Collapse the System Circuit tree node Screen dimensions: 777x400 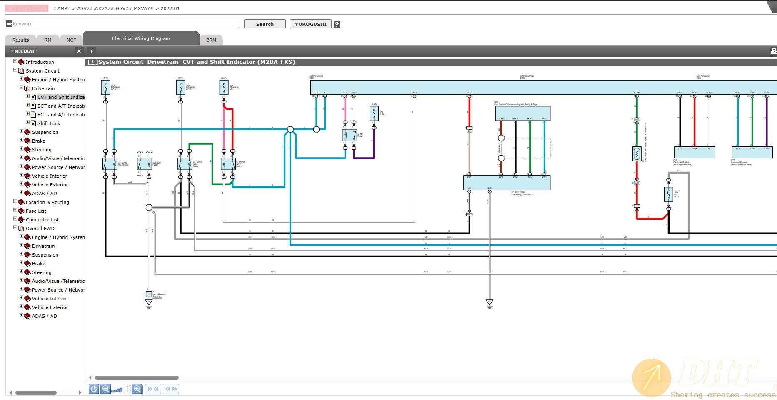[x=15, y=70]
